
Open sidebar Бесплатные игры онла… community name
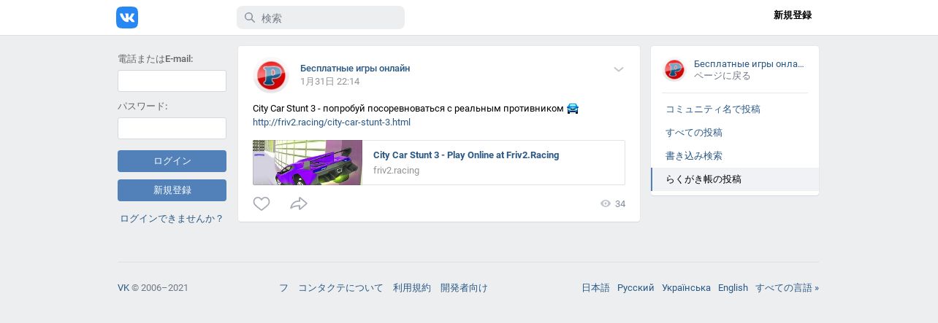749,64
